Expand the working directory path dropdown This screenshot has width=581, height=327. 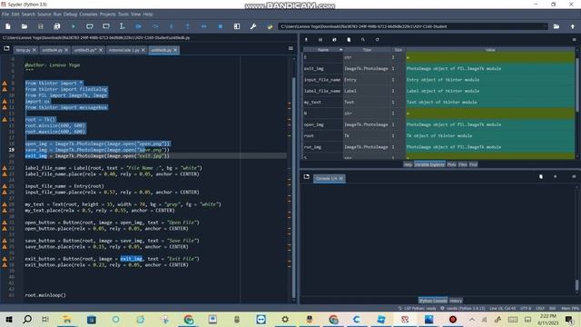tap(545, 26)
